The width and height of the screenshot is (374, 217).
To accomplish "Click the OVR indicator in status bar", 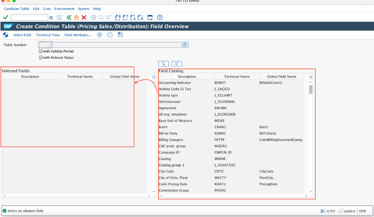I will click(x=362, y=211).
